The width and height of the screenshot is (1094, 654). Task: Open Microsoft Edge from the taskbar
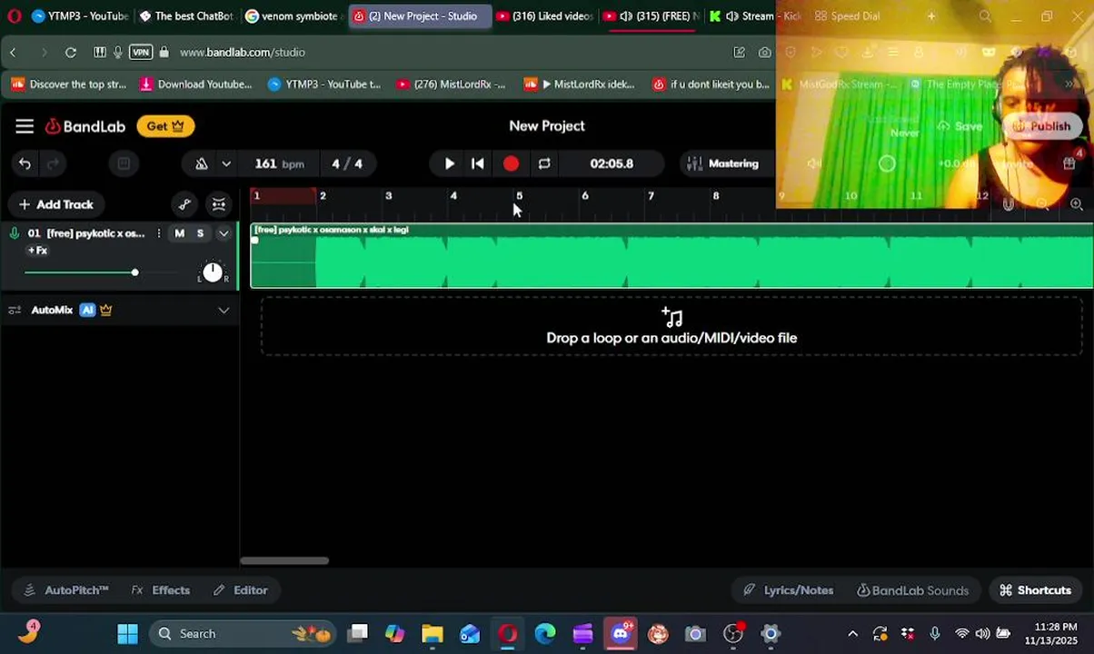point(545,634)
